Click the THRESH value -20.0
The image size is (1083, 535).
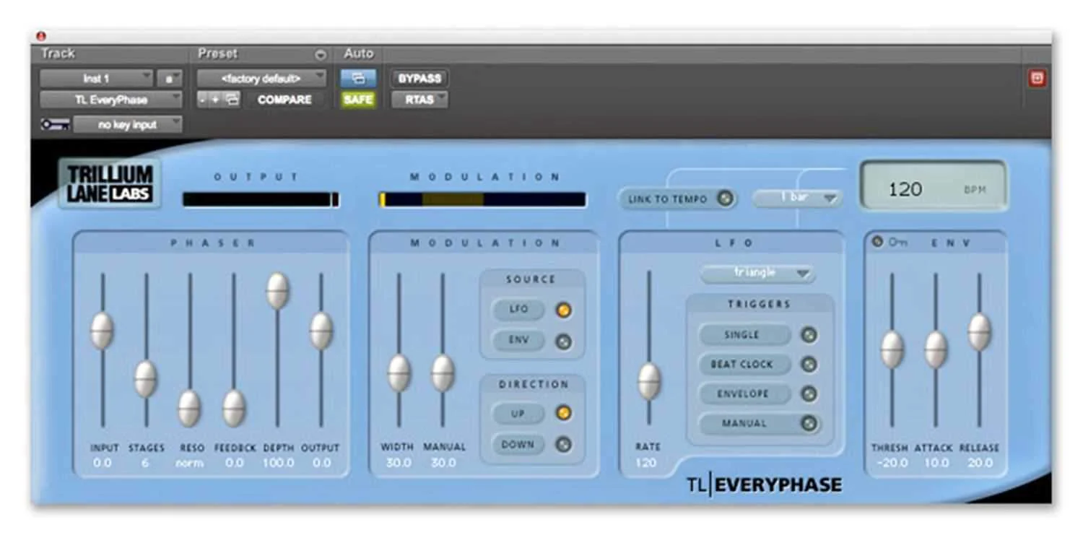pos(891,463)
